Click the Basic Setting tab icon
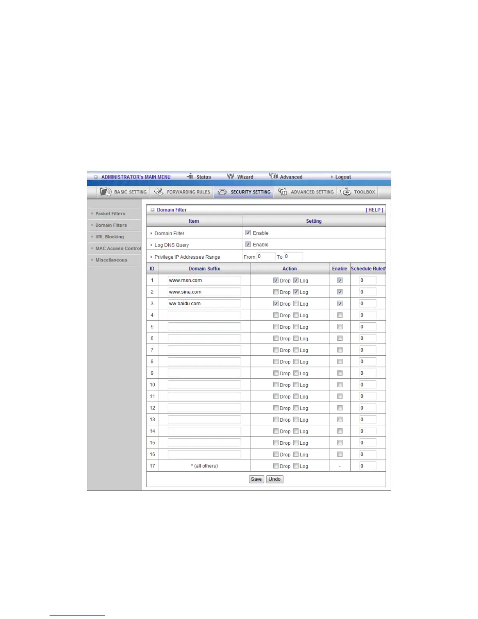 click(x=106, y=192)
